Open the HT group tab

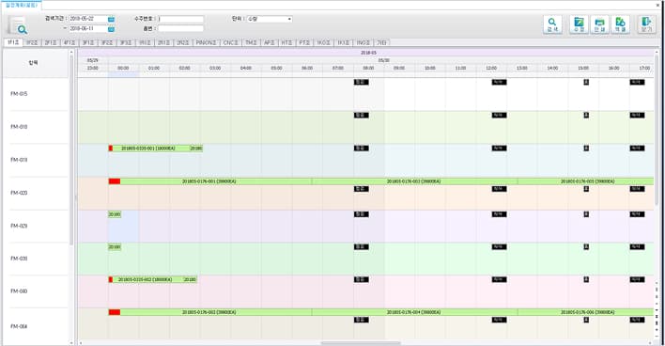click(x=287, y=43)
